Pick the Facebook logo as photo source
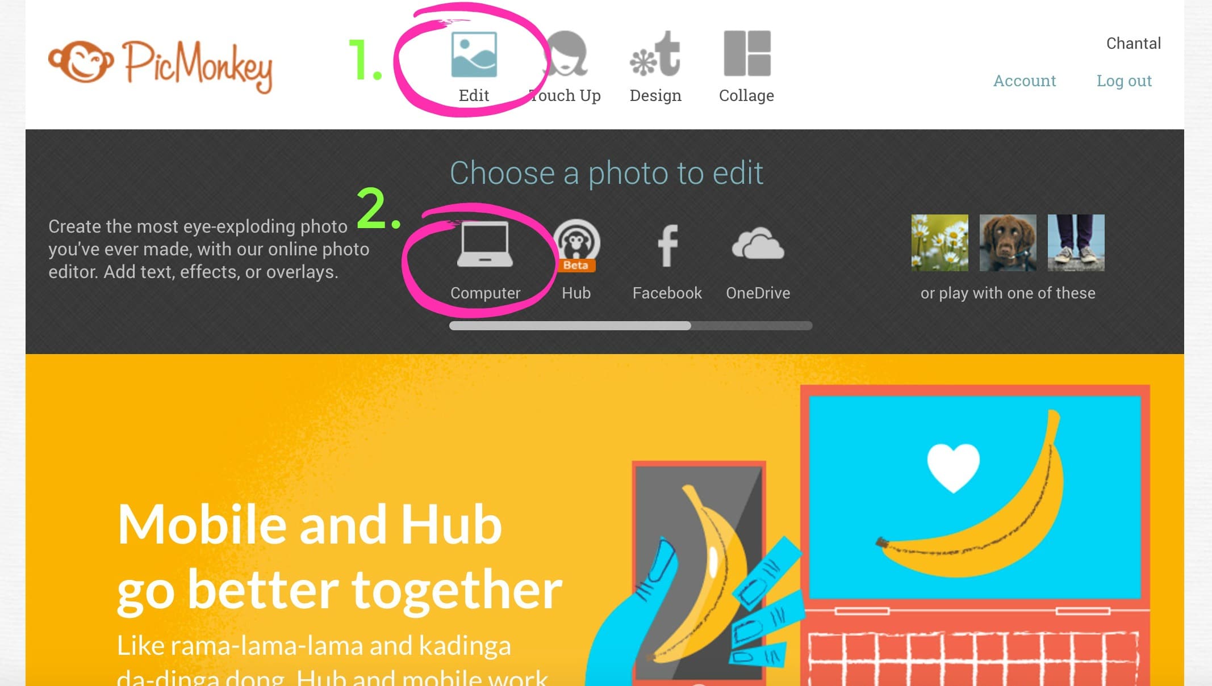Screen dimensions: 1212x686 pyautogui.click(x=667, y=245)
